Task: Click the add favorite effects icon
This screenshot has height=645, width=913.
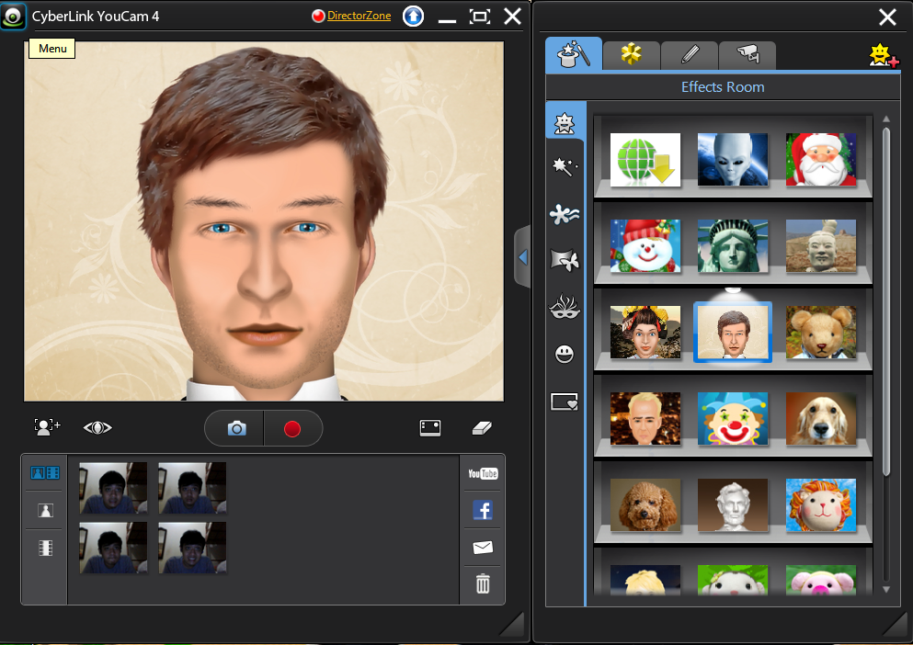Action: 884,55
